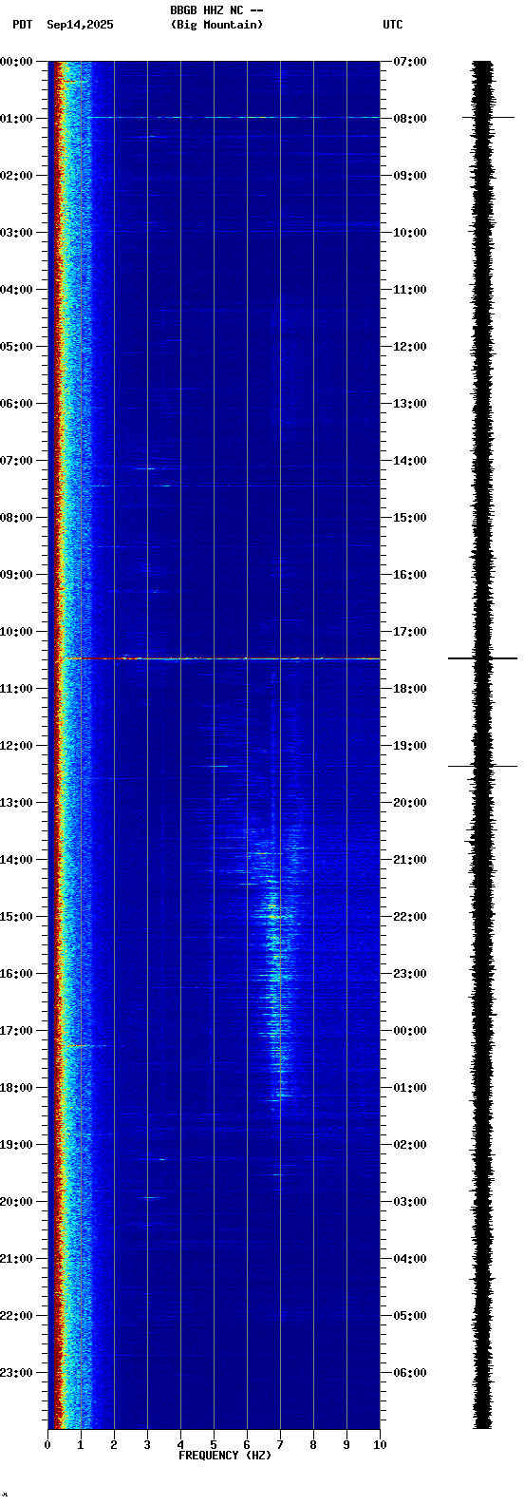This screenshot has height=1505, width=524.
Task: Click frequency axis tick label 10
Action: coord(380,1445)
